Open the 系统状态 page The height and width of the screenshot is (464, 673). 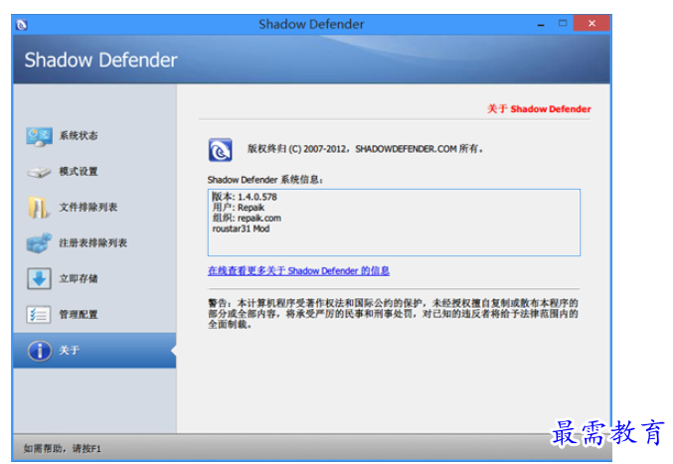[94, 136]
